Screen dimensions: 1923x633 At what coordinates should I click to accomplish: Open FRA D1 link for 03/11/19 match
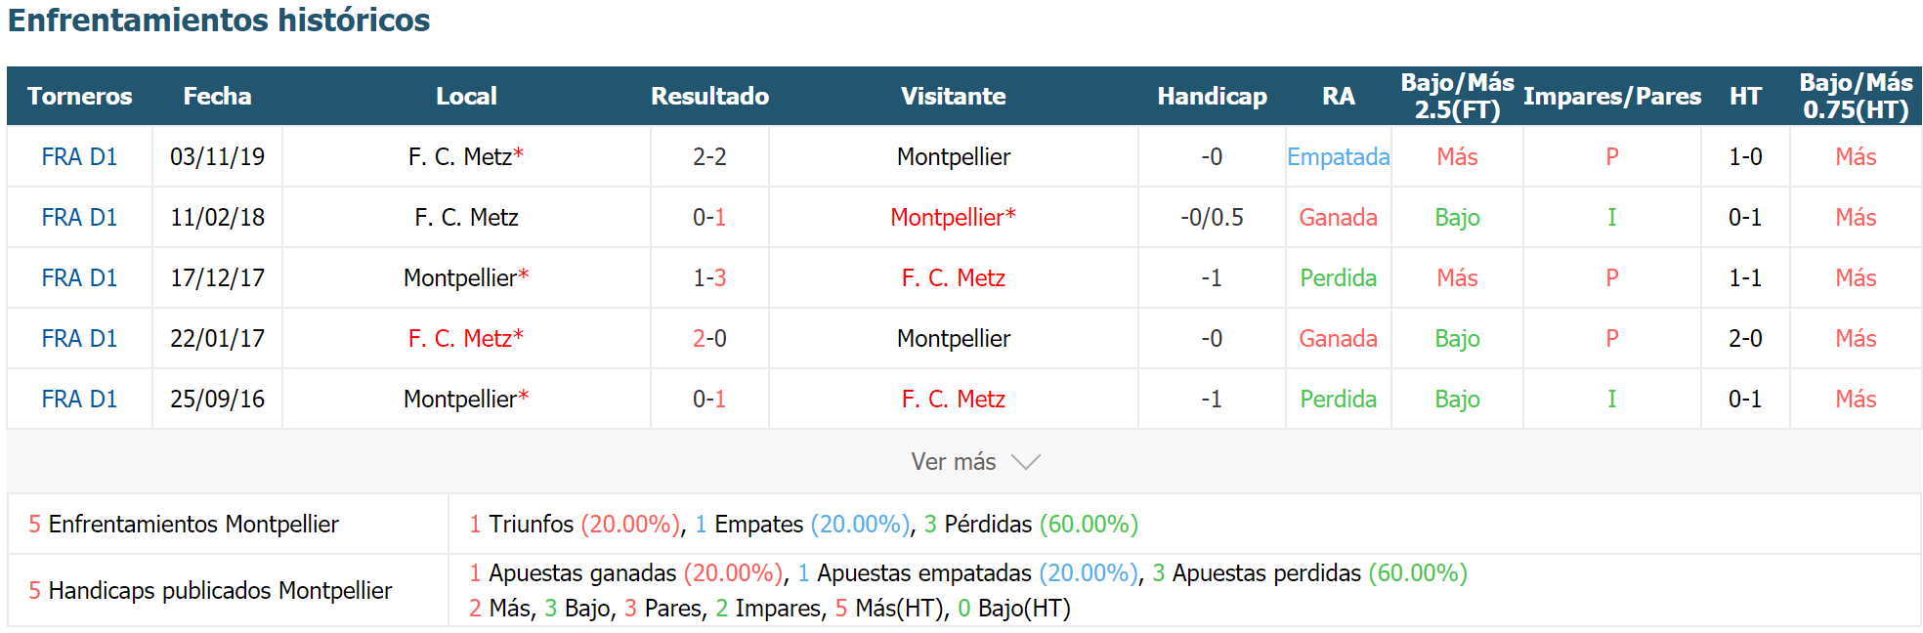79,156
